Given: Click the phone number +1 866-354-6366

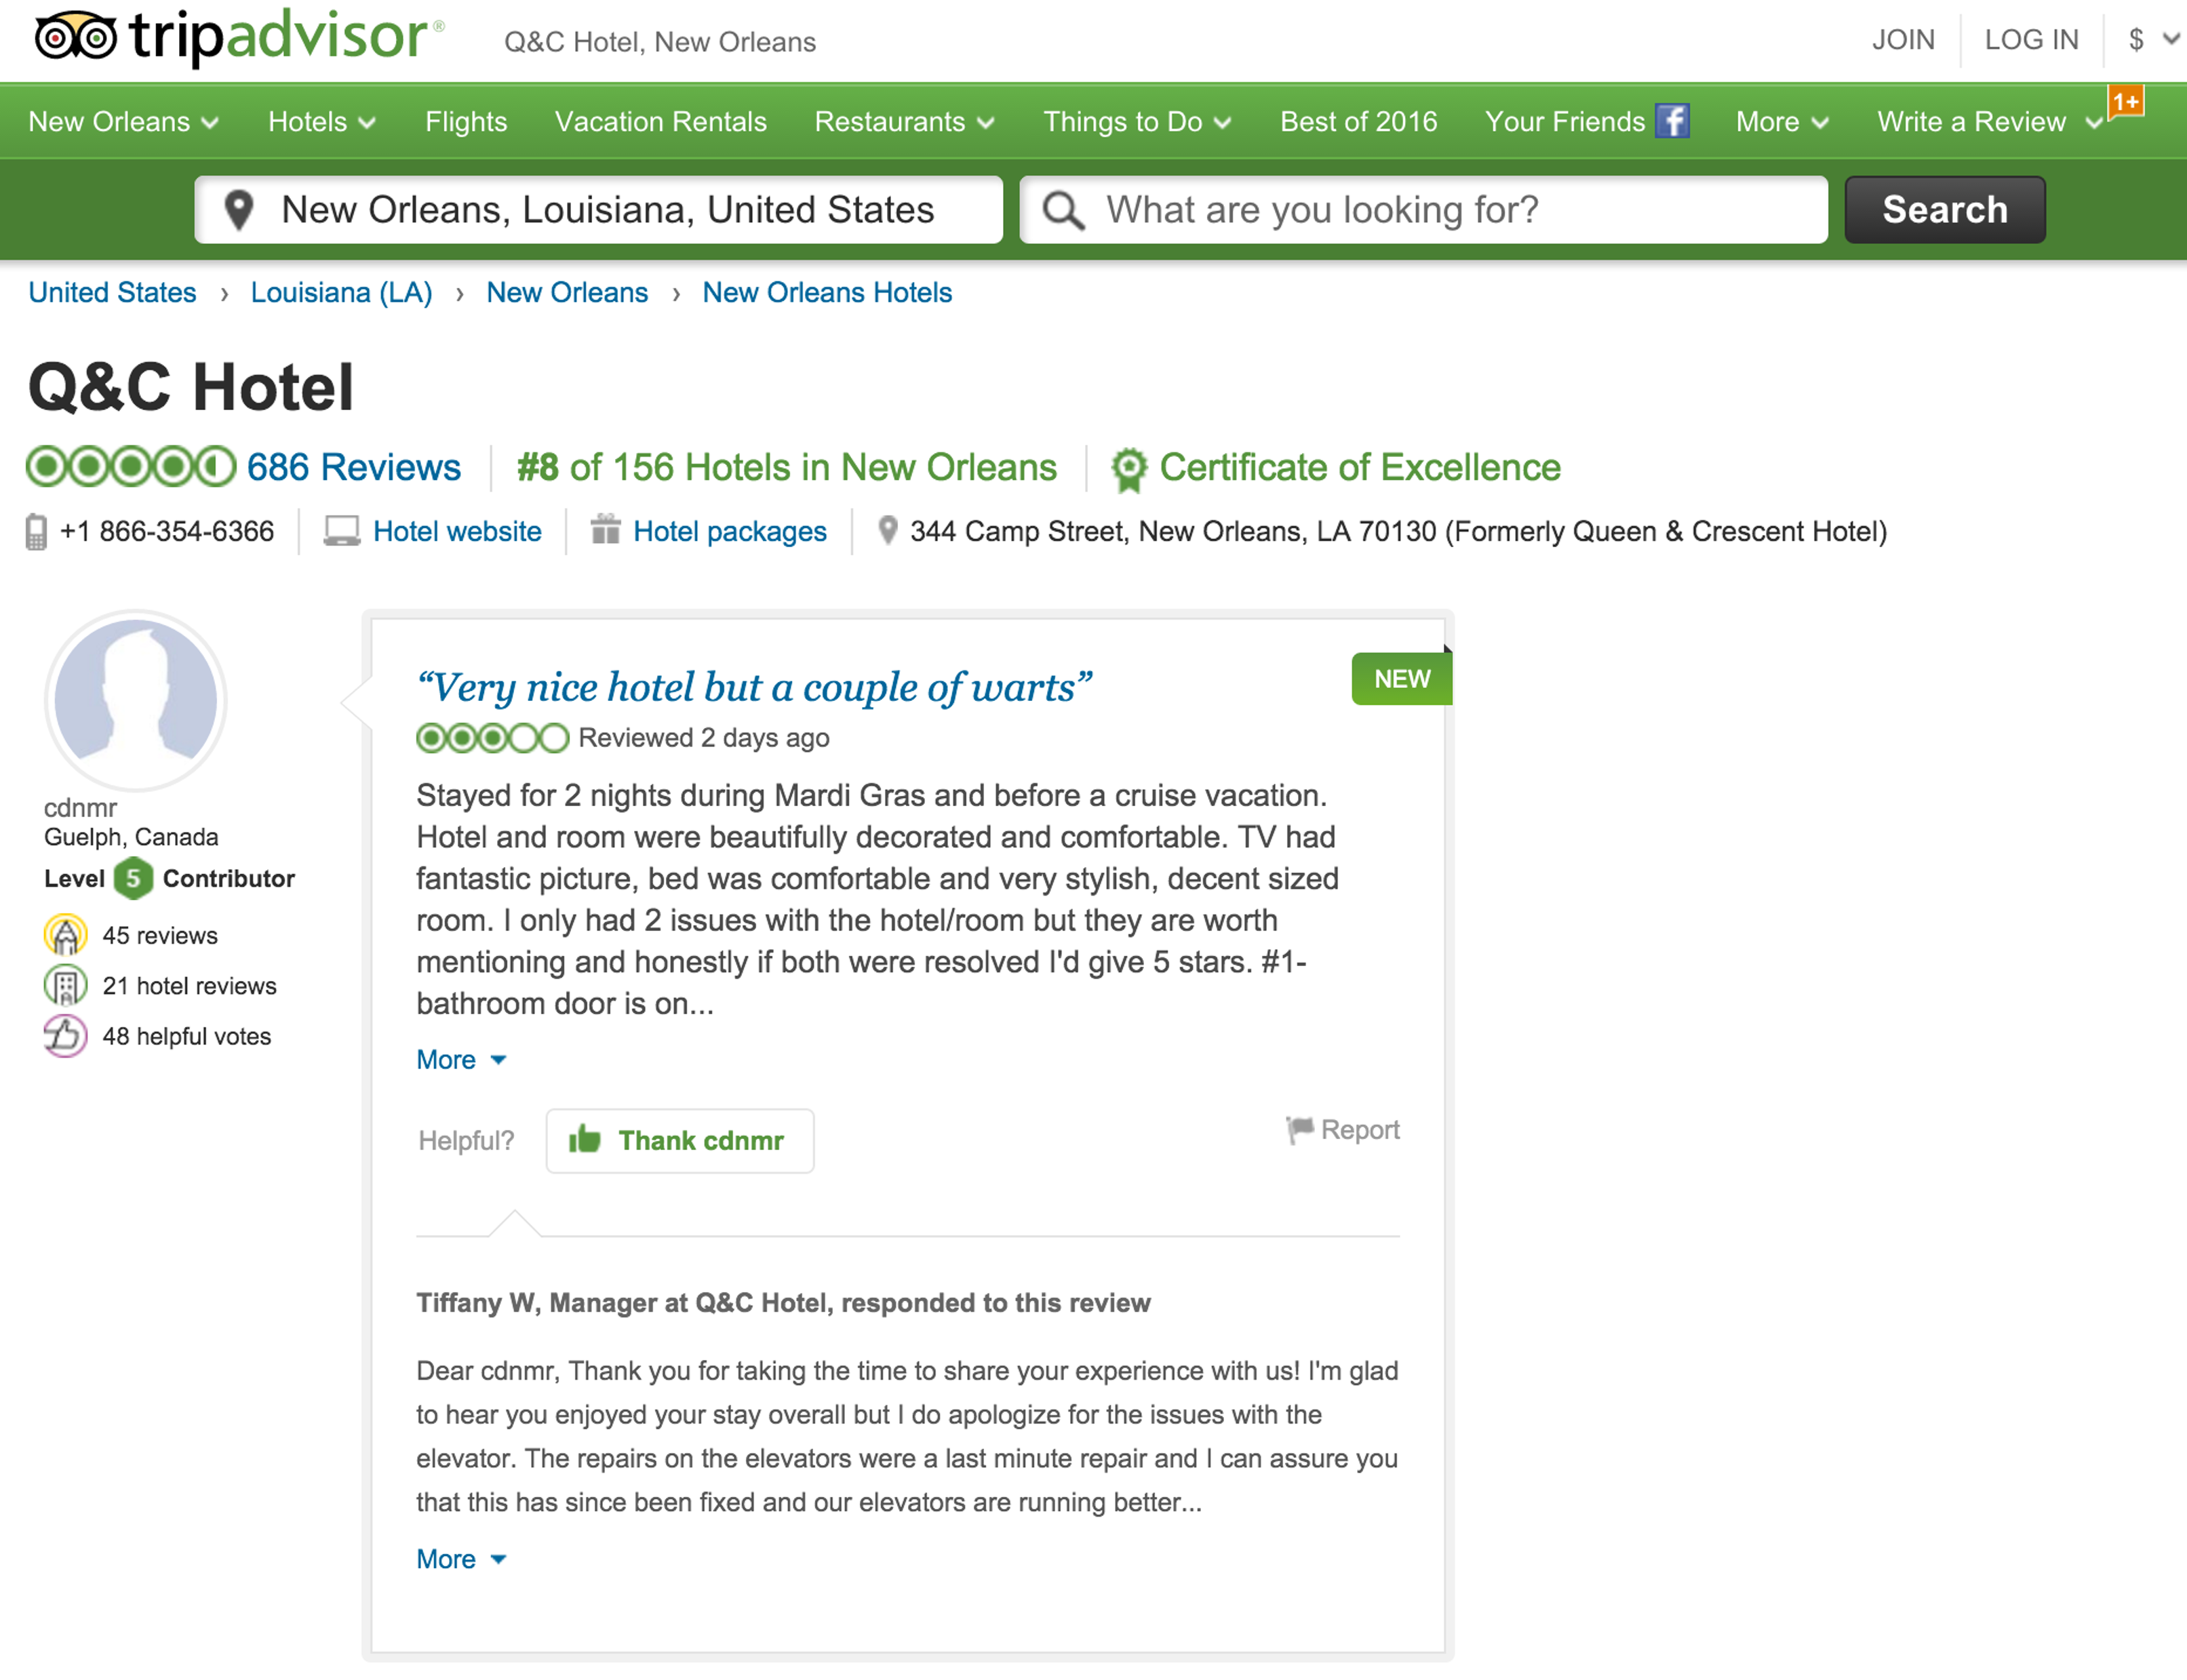Looking at the screenshot, I should pyautogui.click(x=167, y=531).
